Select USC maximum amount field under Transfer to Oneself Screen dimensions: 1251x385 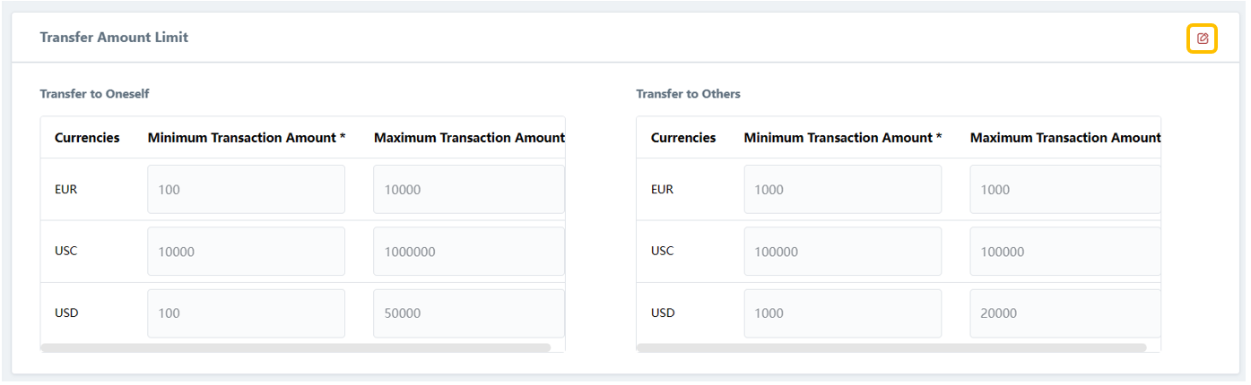468,252
